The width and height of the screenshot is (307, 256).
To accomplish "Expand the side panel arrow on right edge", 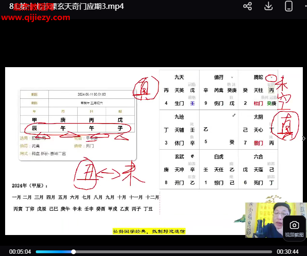I will point(304,138).
